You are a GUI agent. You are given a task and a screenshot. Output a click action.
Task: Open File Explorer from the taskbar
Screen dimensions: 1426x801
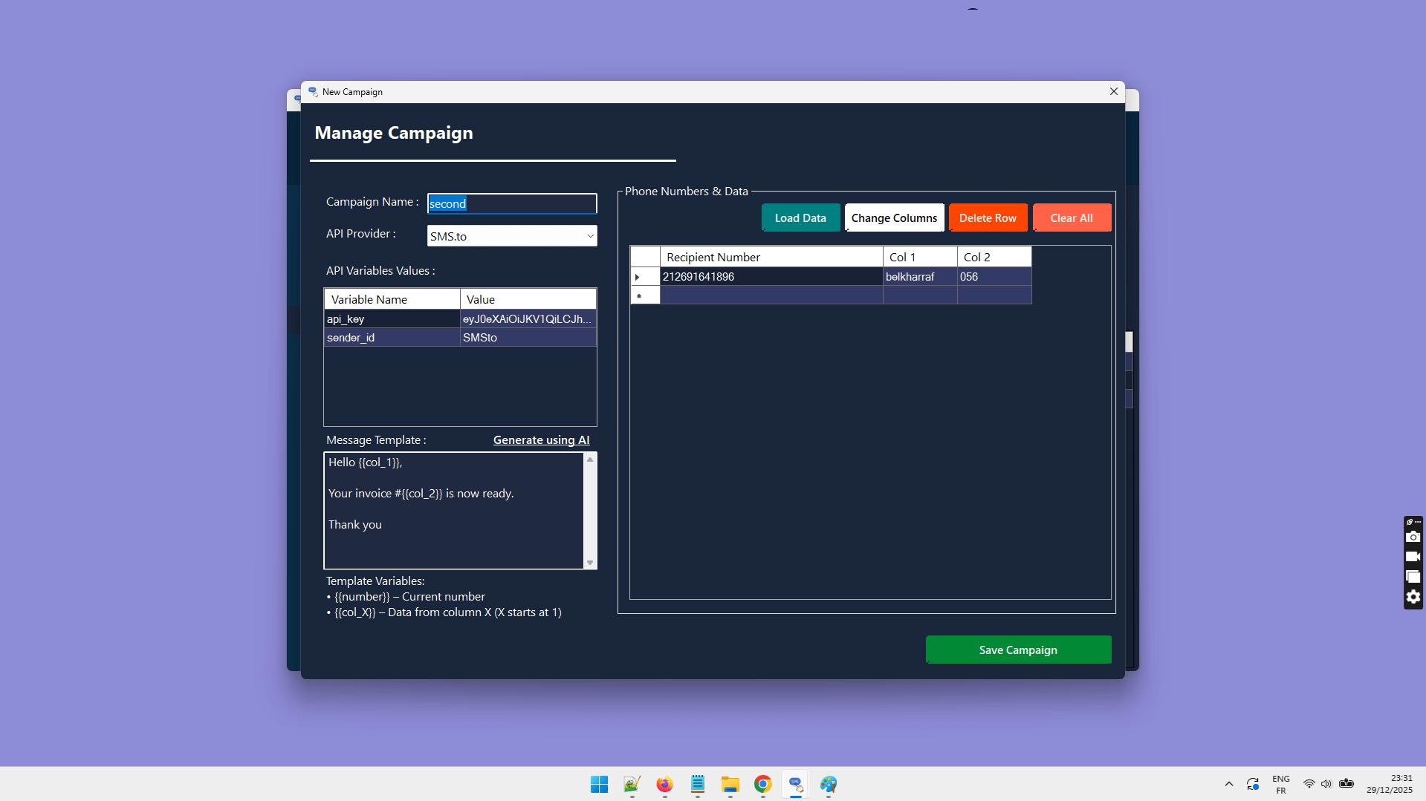tap(730, 785)
